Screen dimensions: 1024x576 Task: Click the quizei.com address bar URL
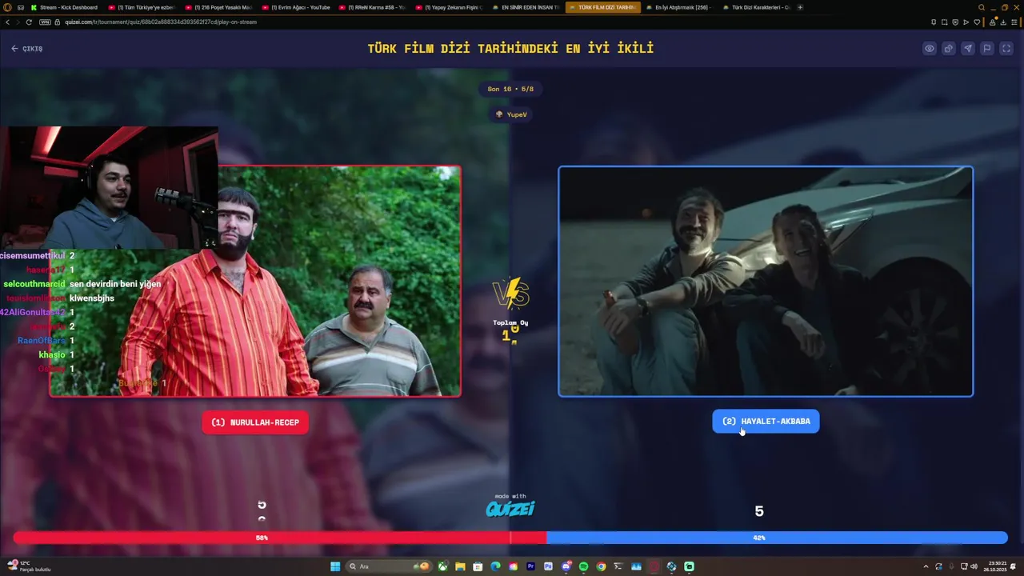point(161,22)
